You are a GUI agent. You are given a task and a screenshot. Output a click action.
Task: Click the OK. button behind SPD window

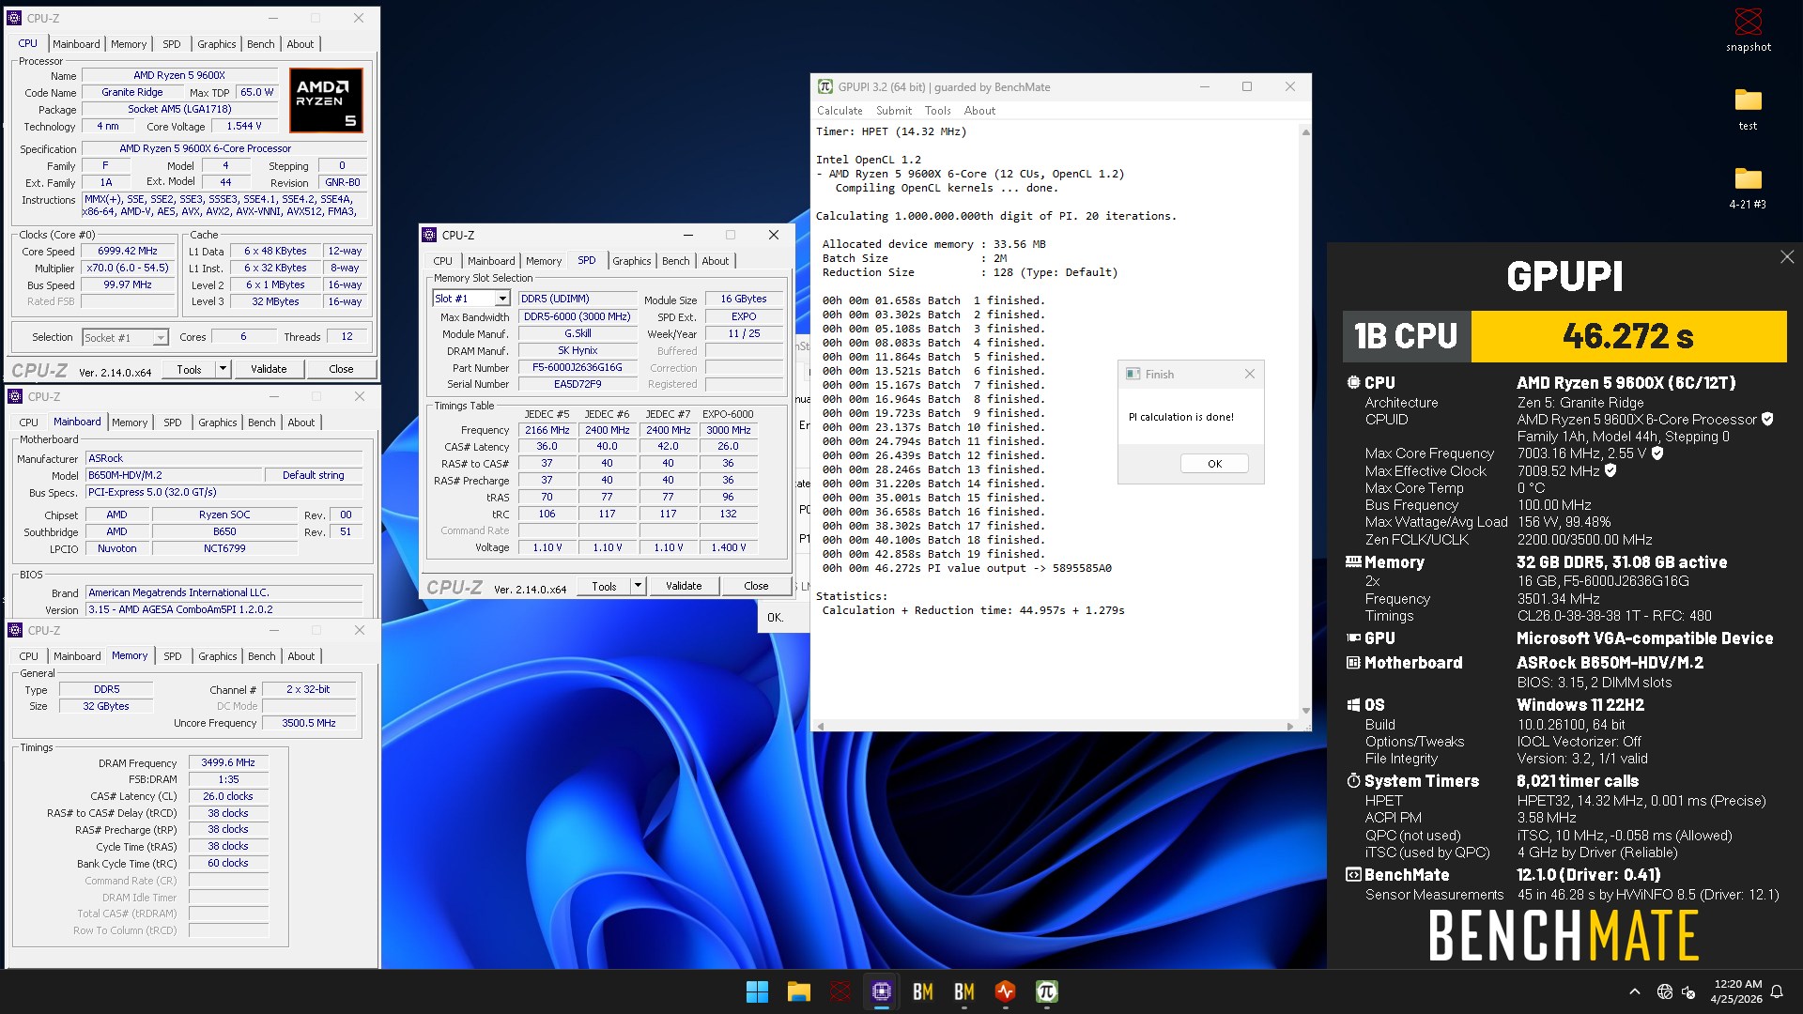click(x=783, y=617)
